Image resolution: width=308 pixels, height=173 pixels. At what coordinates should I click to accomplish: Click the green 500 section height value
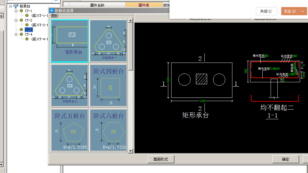pyautogui.click(x=246, y=71)
